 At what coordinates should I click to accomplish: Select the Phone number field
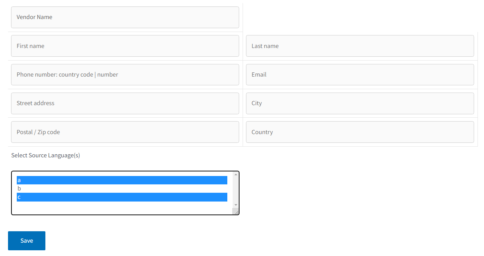[x=125, y=74]
